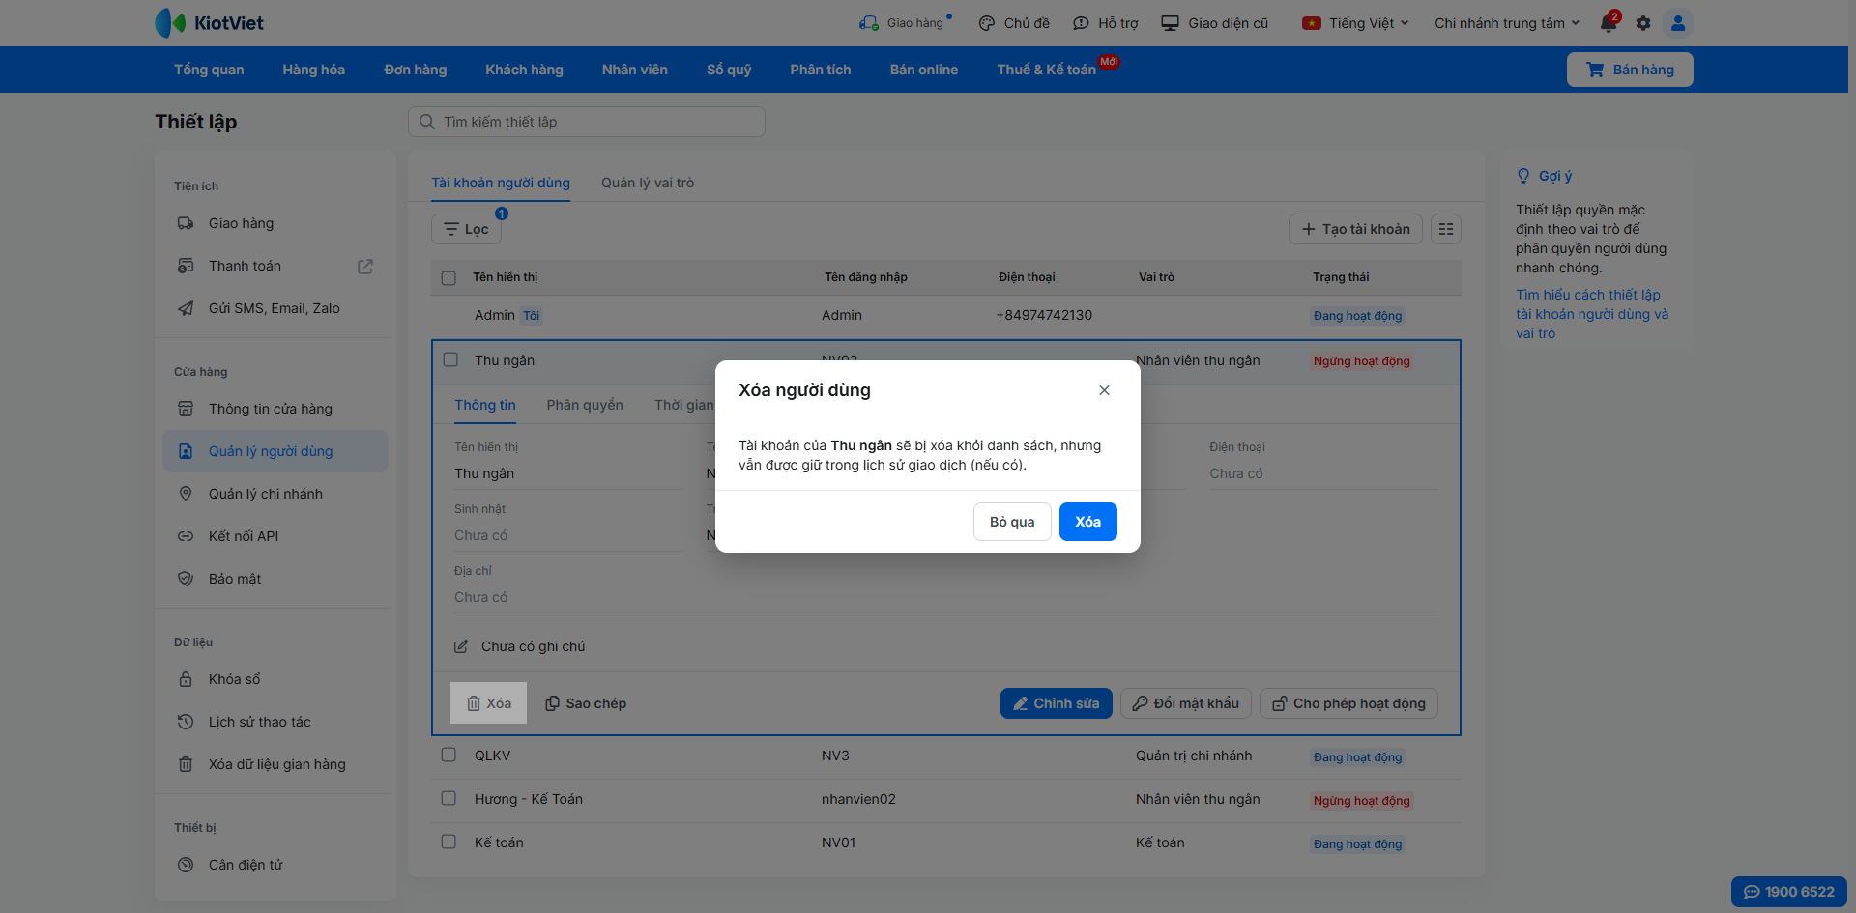Click the column display options icon
The image size is (1856, 913).
pos(1446,229)
